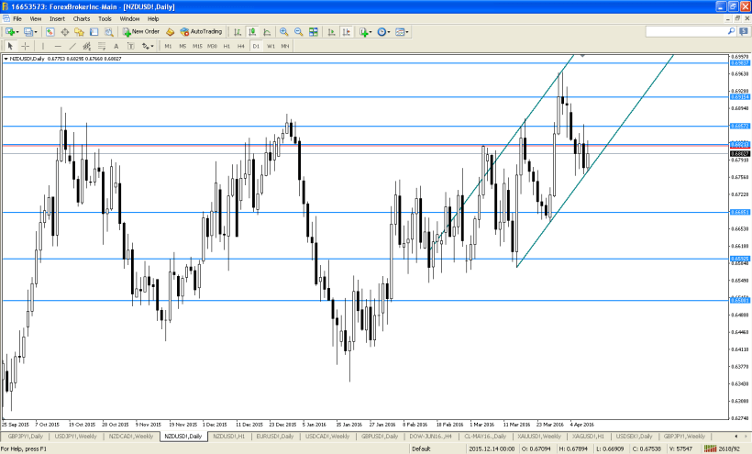Open the Profiles tool
Viewport: 752px width, 454px height.
[28, 31]
